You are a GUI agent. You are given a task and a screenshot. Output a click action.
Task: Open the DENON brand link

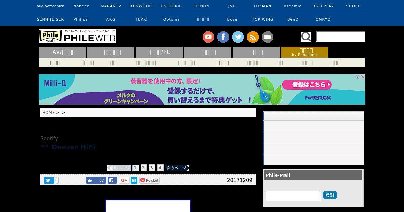click(202, 6)
